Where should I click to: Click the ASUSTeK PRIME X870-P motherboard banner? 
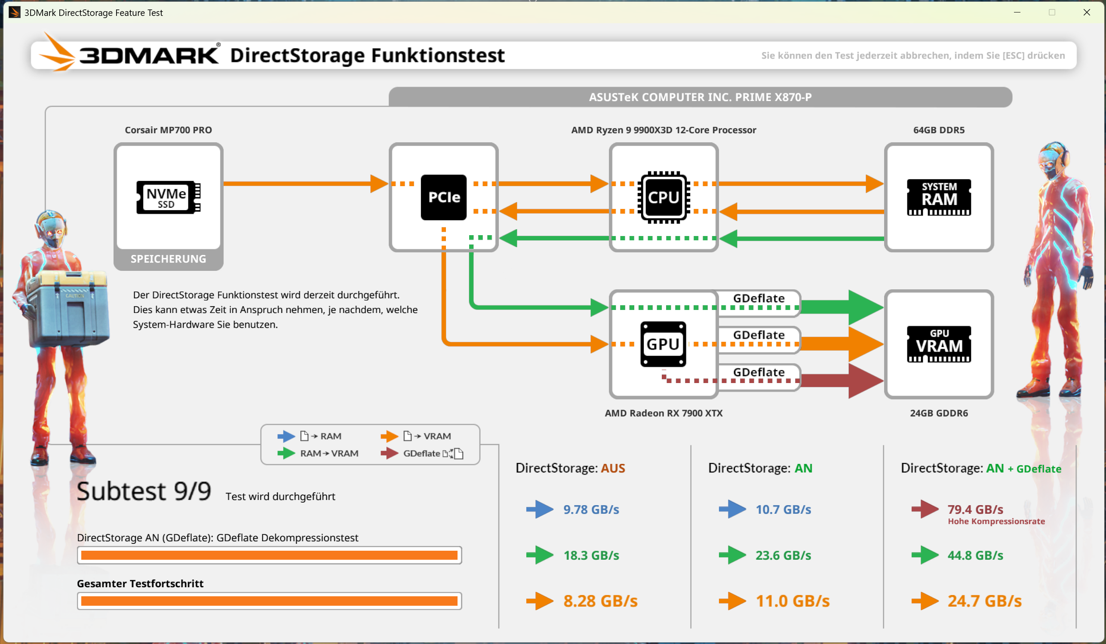[x=700, y=97]
